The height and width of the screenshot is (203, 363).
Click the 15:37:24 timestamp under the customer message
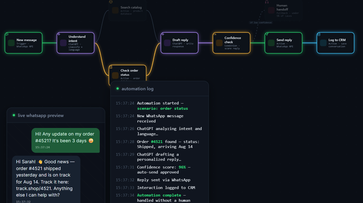(x=42, y=147)
